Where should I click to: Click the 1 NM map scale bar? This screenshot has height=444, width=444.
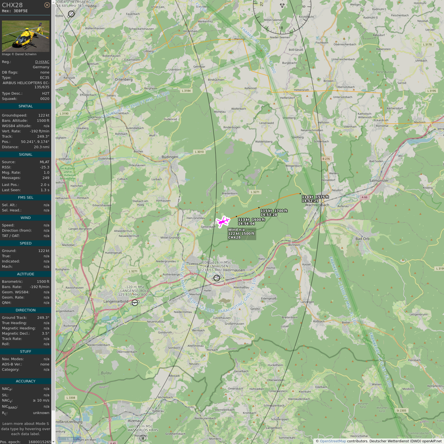click(x=69, y=439)
